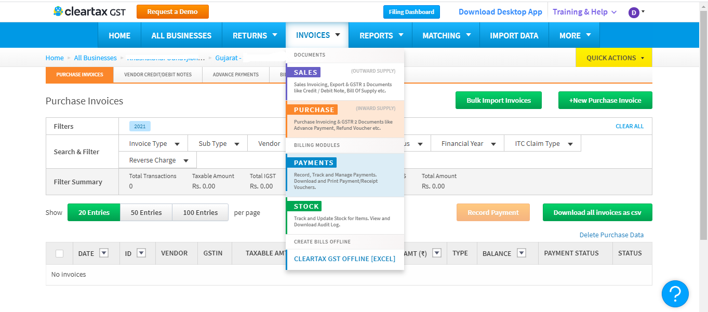Click the AMT (₹) column sort arrow icon

[x=436, y=253]
